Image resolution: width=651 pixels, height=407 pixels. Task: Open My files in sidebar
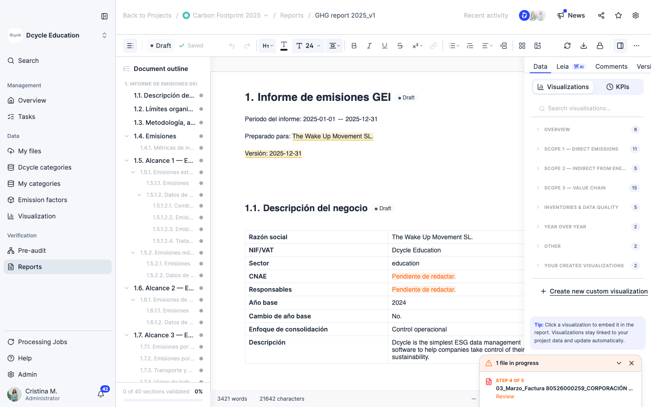(57, 151)
